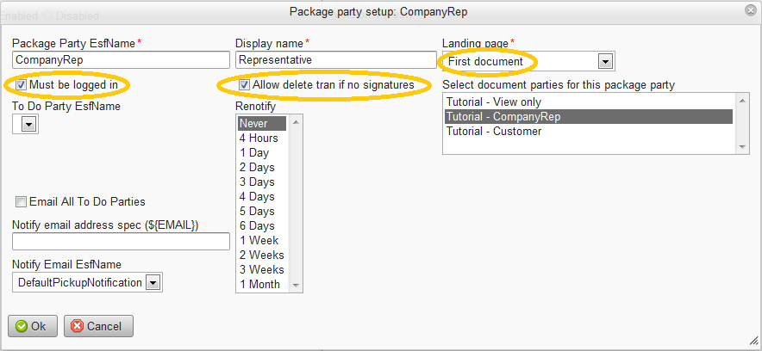
Task: Choose 4 Hours renotify option
Action: click(x=259, y=138)
